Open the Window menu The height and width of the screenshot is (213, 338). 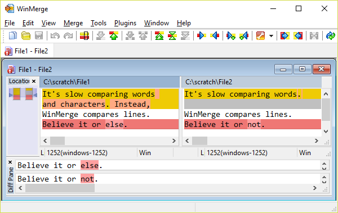coord(157,23)
